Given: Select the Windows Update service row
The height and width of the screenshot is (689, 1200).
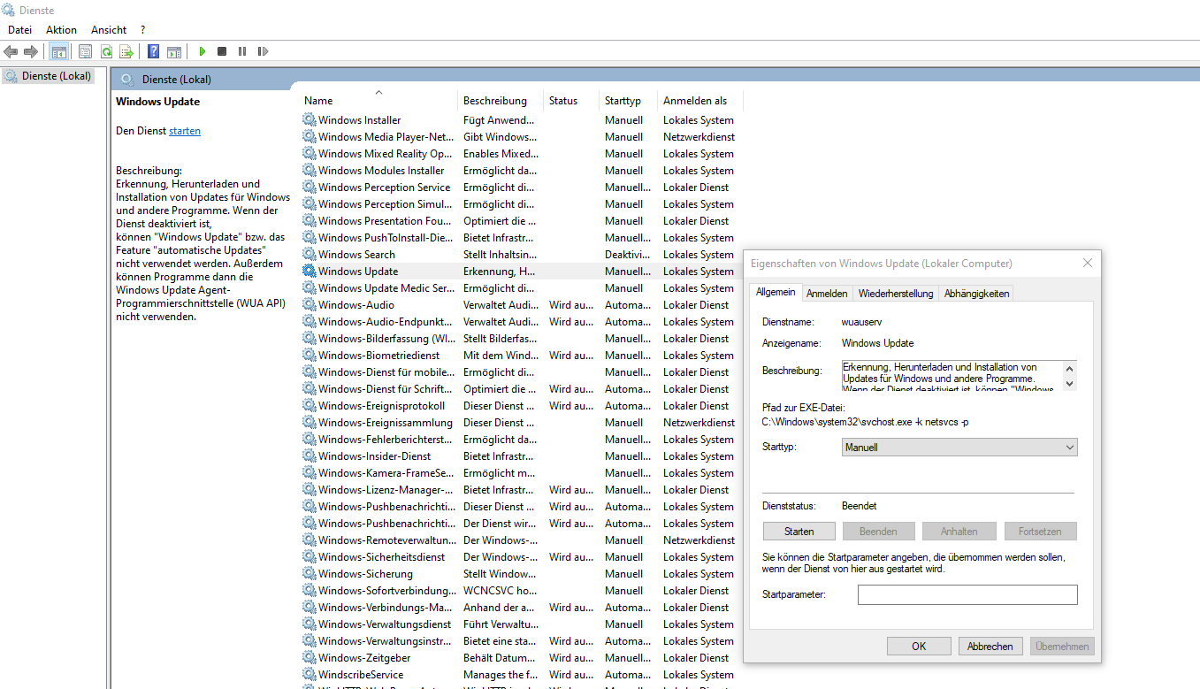Looking at the screenshot, I should 520,271.
